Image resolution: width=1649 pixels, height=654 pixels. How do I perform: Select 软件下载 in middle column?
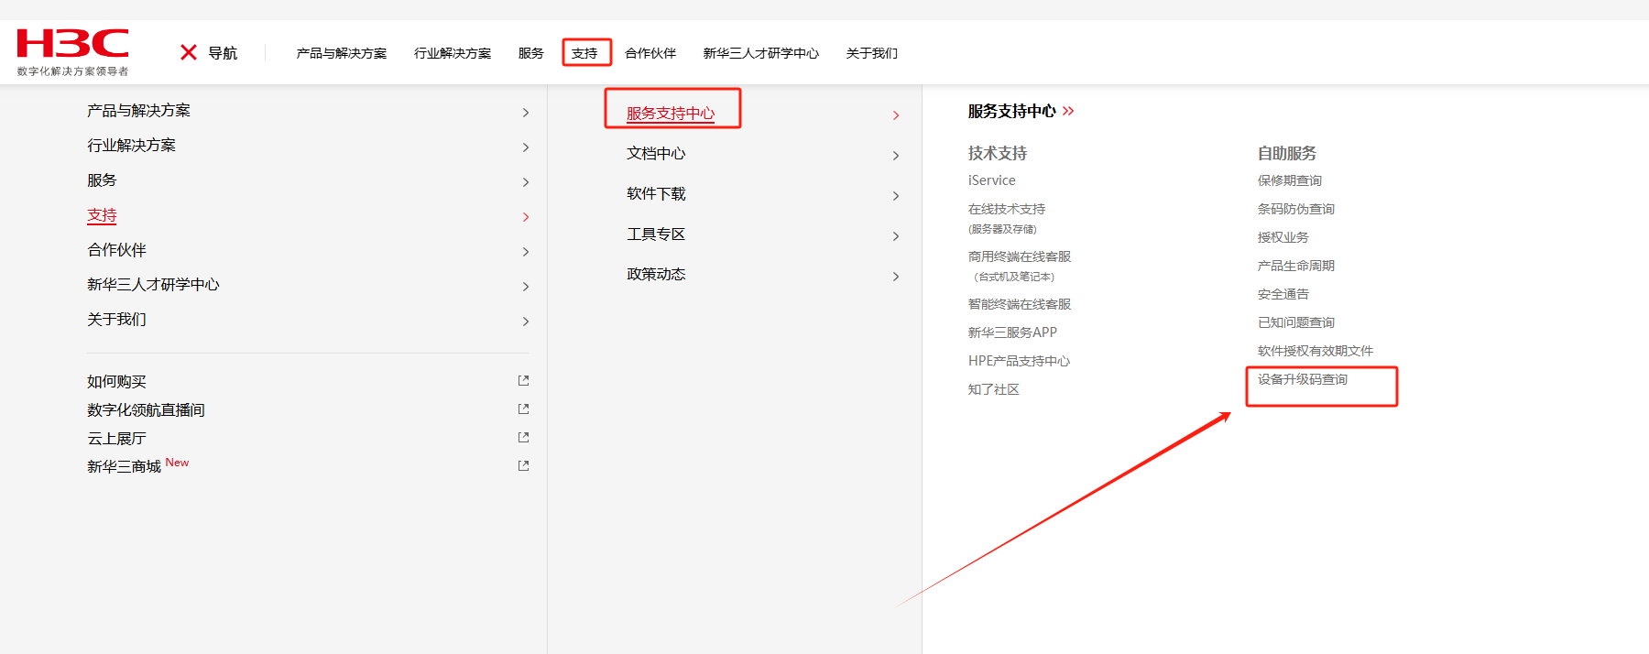[x=656, y=194]
